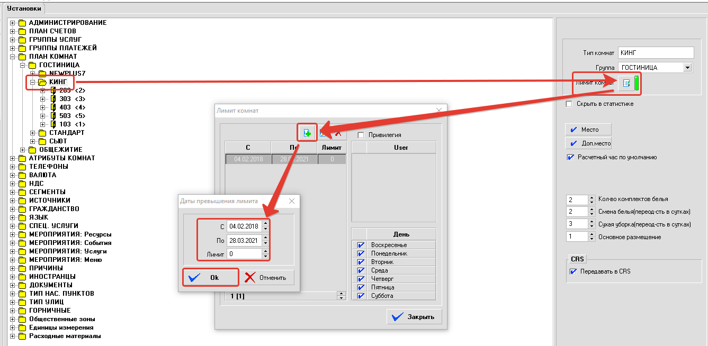Click the room 303 icon in tree

(x=53, y=99)
